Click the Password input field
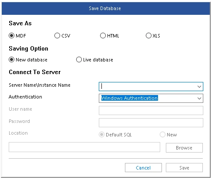Screen dimensions: 212x180 (151, 122)
